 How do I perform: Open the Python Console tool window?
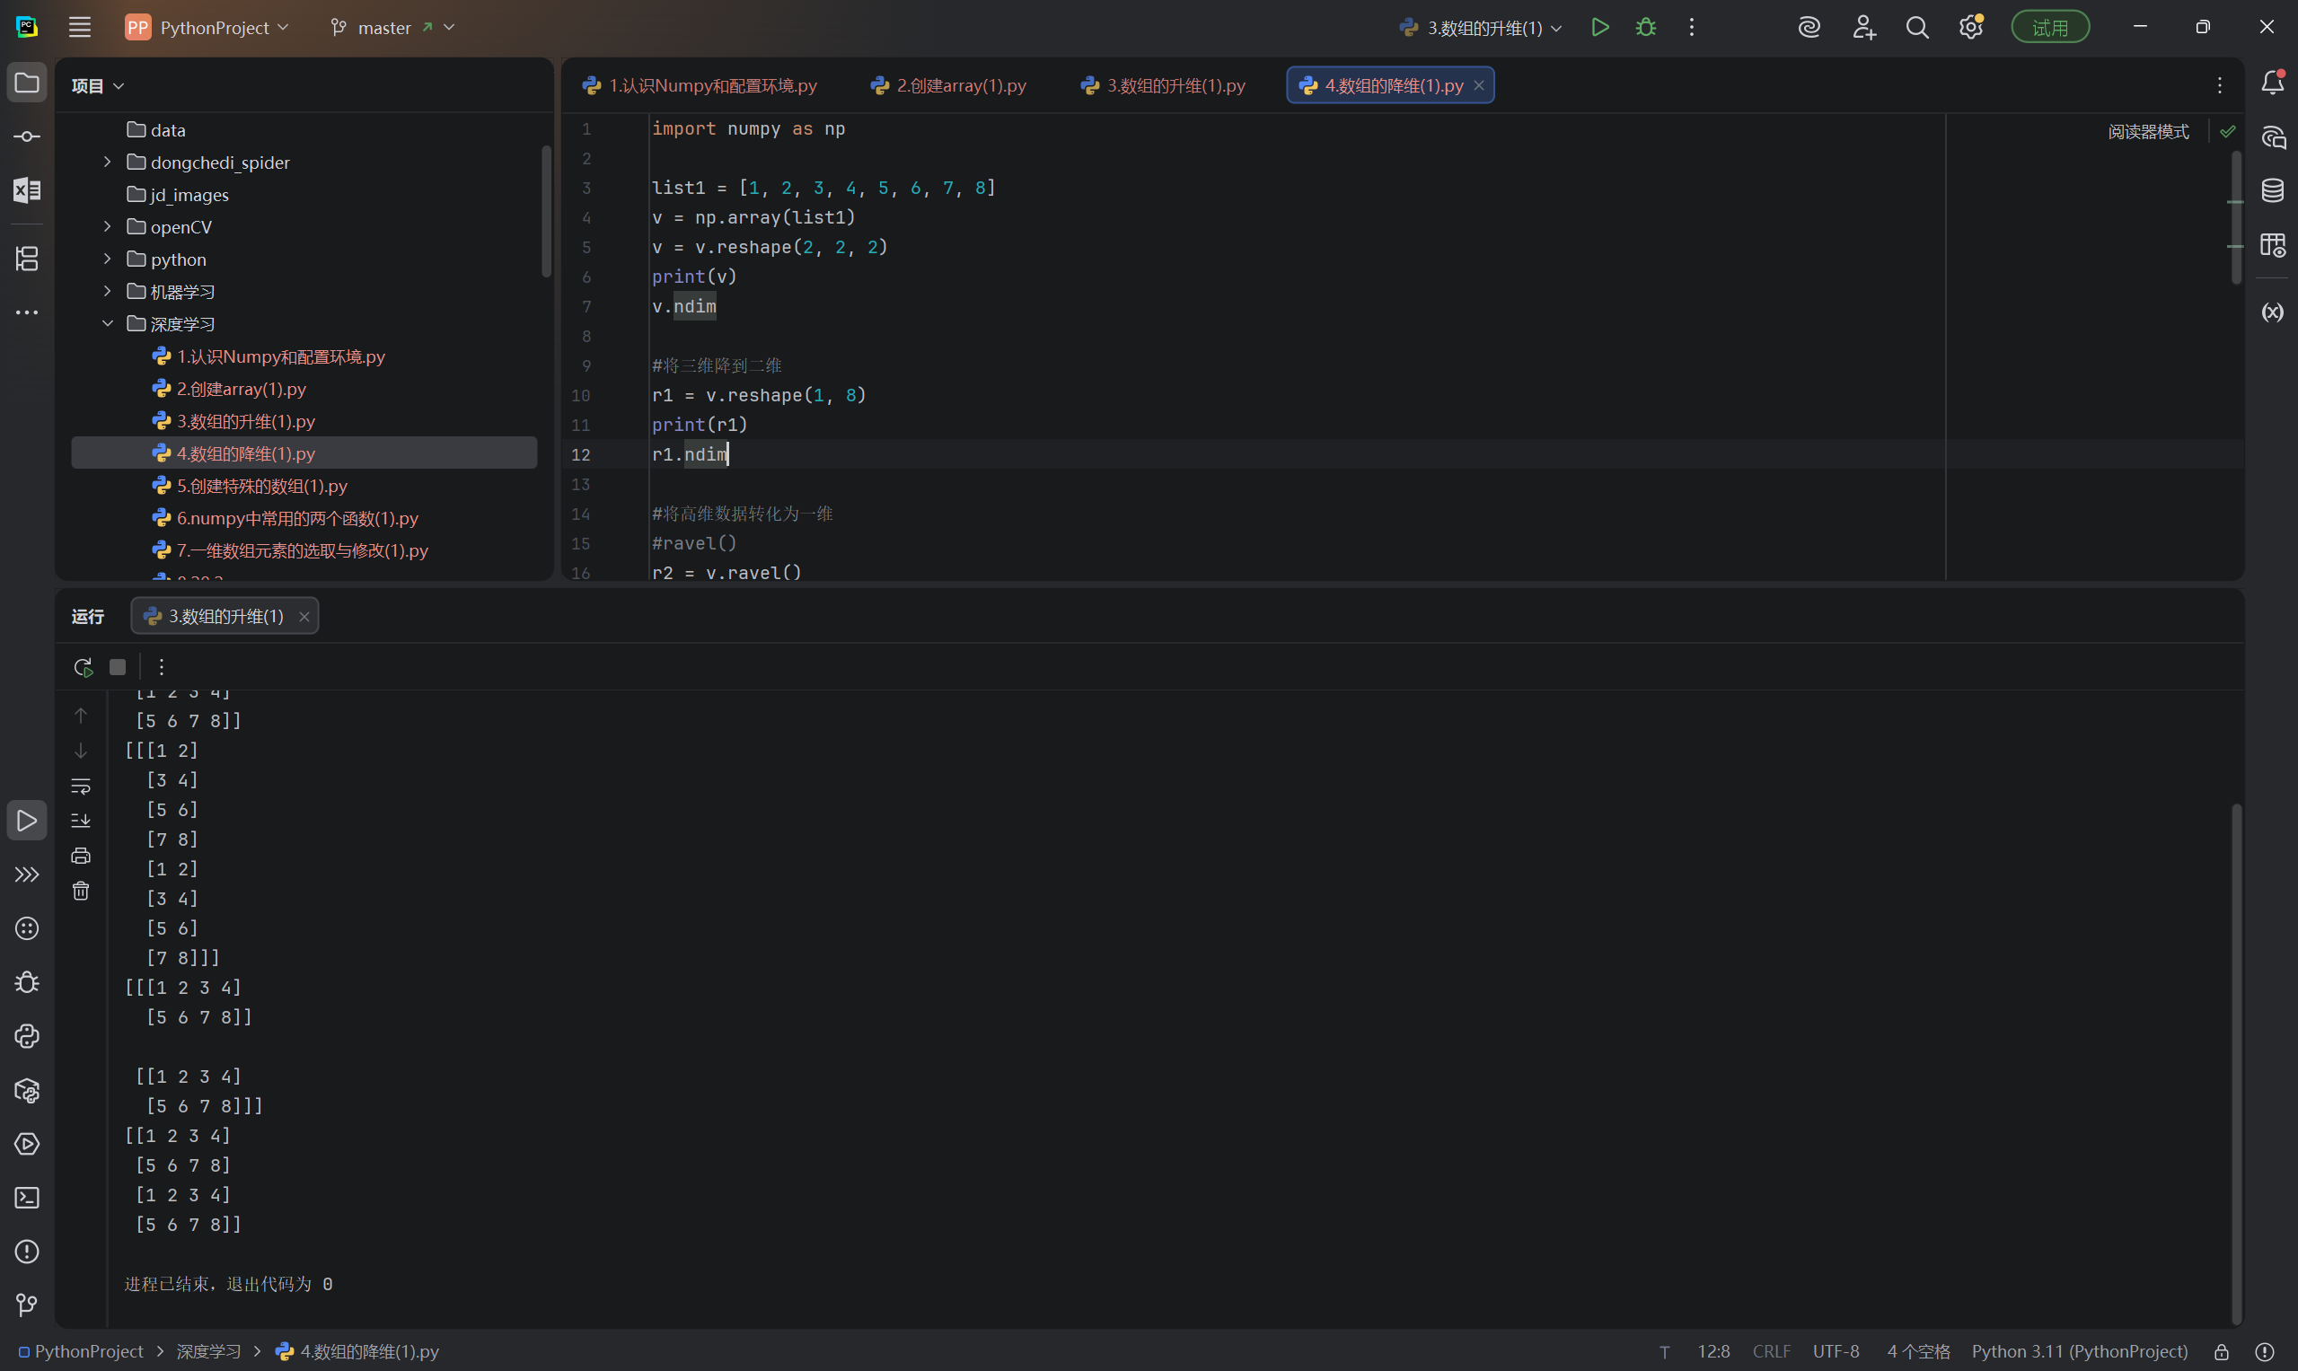coord(27,1037)
